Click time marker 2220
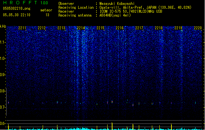 click(198, 28)
